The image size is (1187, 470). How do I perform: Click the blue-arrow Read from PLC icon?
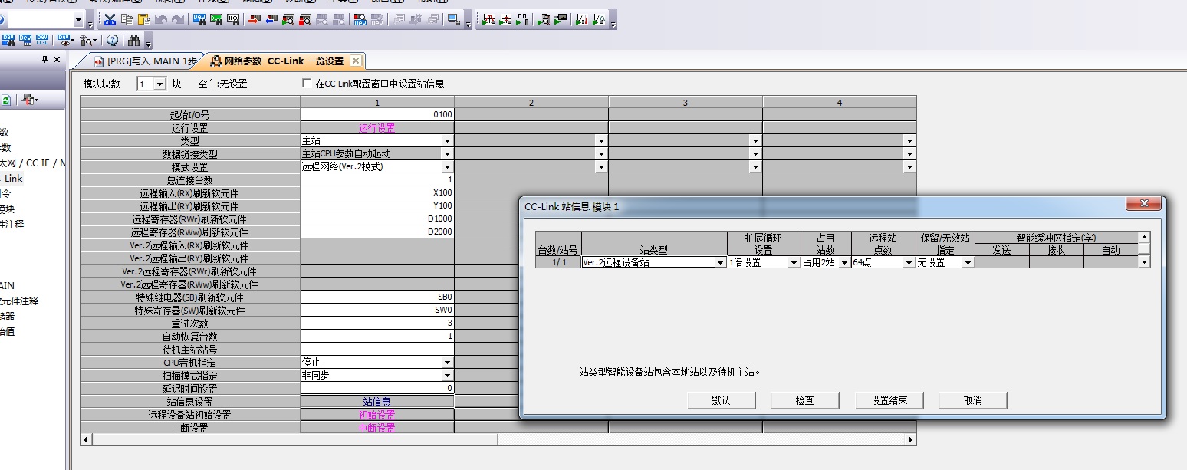(271, 20)
